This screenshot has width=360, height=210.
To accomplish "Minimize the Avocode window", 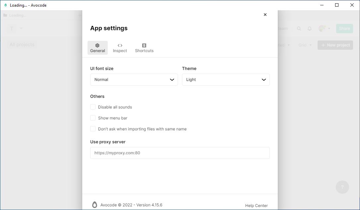I will pyautogui.click(x=322, y=5).
